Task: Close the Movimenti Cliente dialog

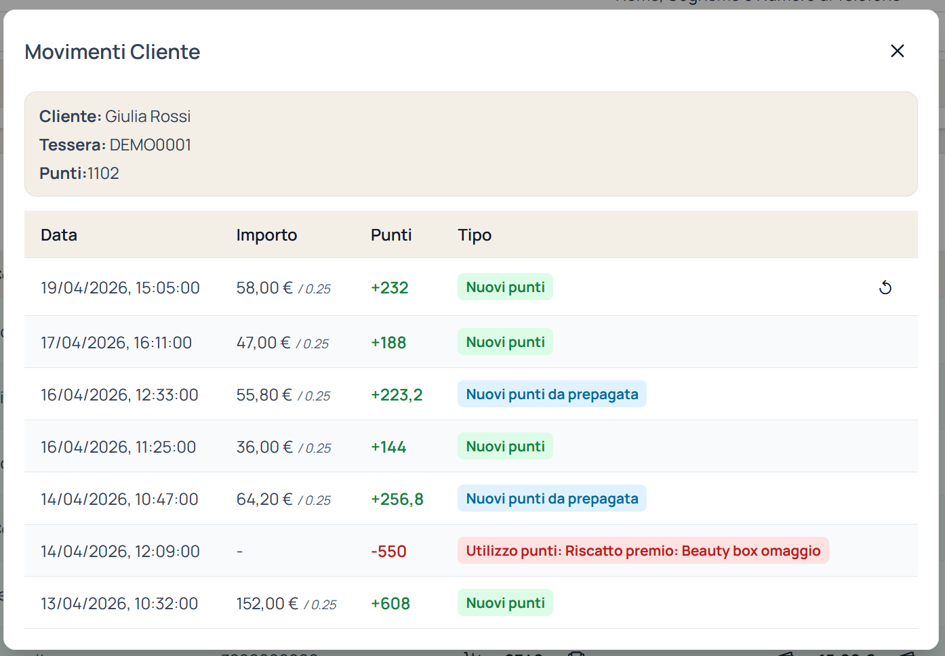Action: coord(897,51)
